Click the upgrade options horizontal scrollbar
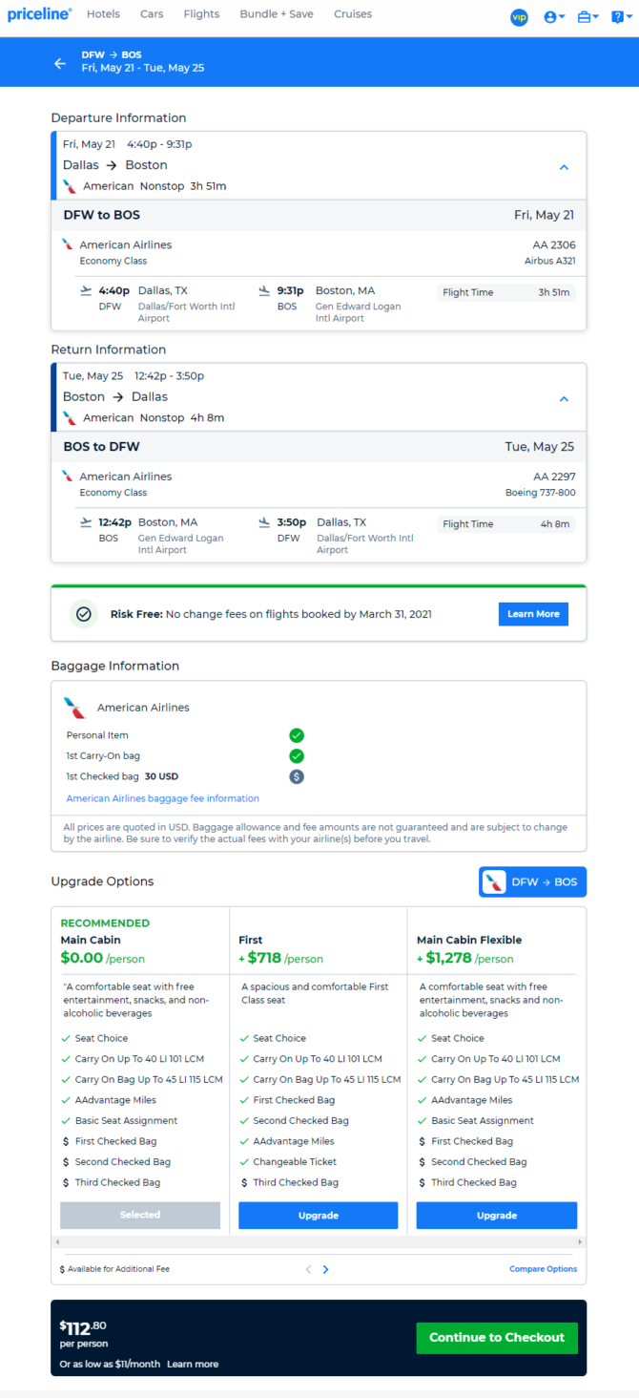 coord(319,1241)
